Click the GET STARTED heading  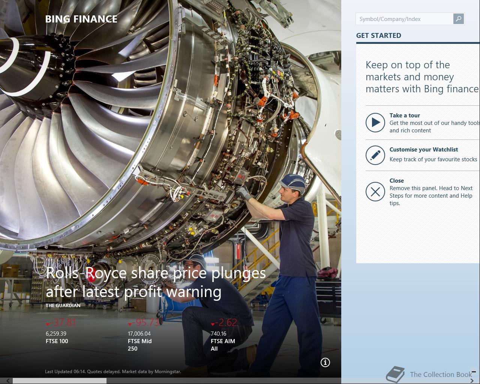(379, 36)
